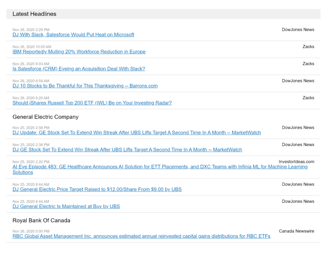Click the Nov 26, 2020 2:29 PM timestamp
323x257 pixels.
tap(31, 30)
